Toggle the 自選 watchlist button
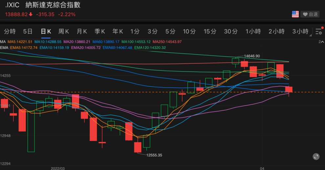The width and height of the screenshot is (325, 170). pyautogui.click(x=310, y=14)
